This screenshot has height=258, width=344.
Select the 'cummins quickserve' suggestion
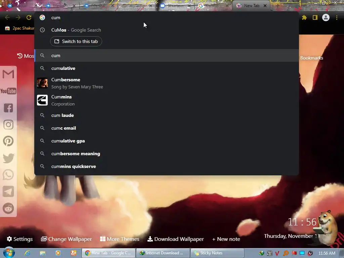tap(167, 166)
